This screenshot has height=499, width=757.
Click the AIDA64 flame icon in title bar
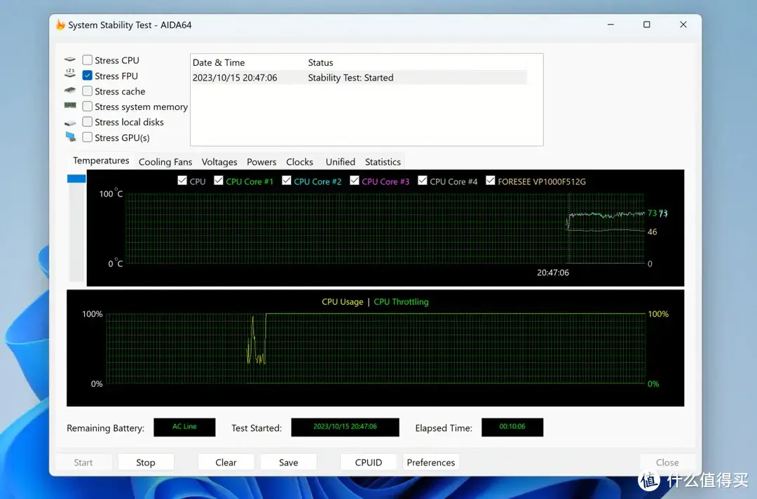click(x=60, y=25)
